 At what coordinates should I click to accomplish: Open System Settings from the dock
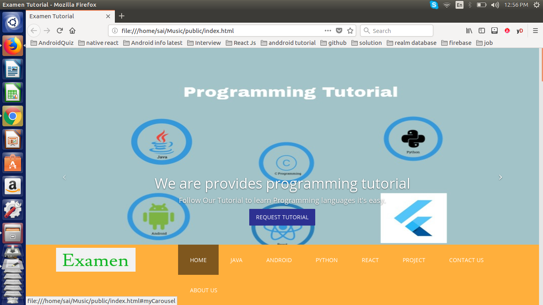13,210
